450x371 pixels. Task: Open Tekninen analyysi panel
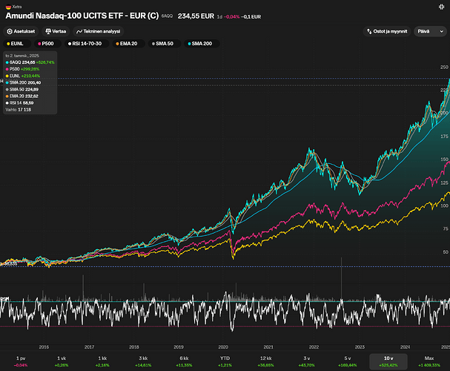(x=99, y=31)
